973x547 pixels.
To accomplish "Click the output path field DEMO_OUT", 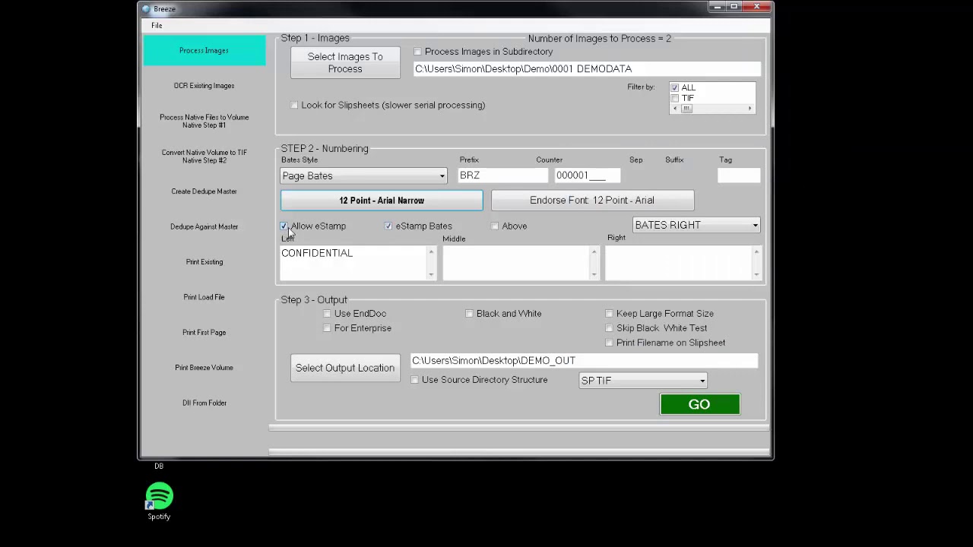I will coord(584,361).
